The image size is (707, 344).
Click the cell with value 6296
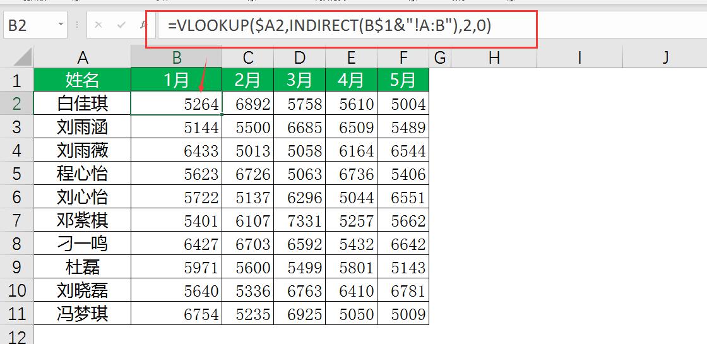click(x=299, y=197)
